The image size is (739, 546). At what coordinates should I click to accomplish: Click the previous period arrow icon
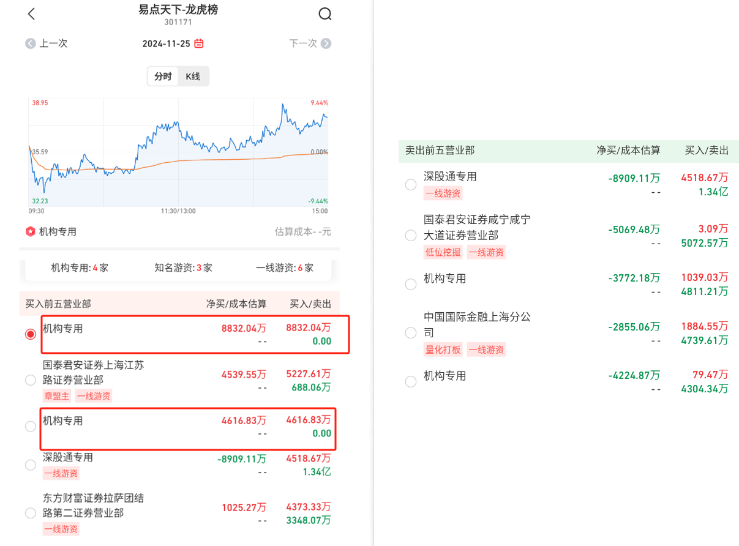tap(30, 43)
